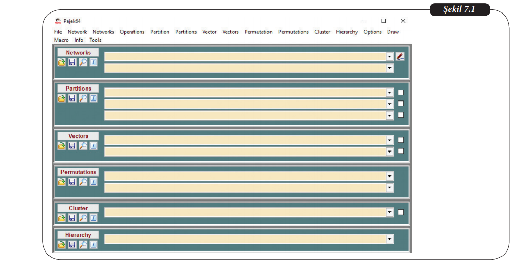Viewport: 525px width, 264px height.
Task: Open a permutation file from folder icon
Action: tap(62, 182)
